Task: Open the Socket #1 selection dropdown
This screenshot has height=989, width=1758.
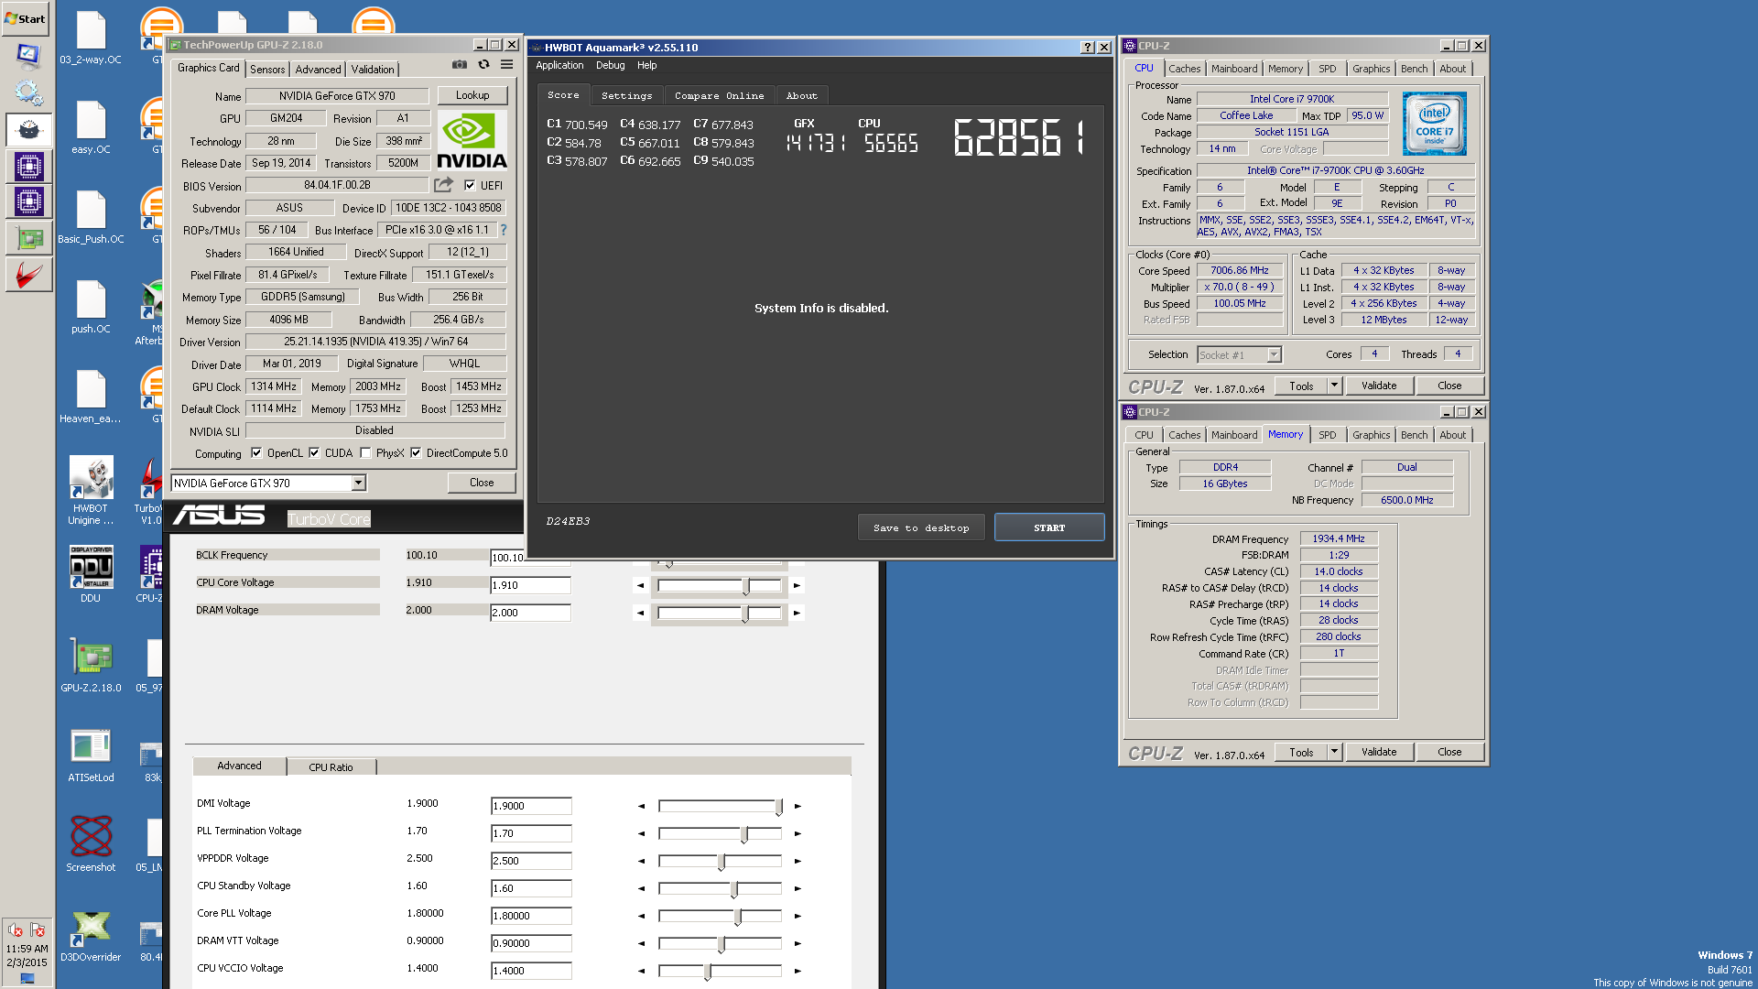Action: click(1274, 354)
